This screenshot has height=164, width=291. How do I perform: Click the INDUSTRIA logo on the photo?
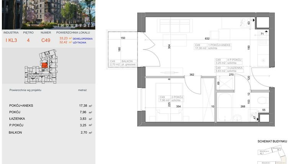[x=76, y=25]
